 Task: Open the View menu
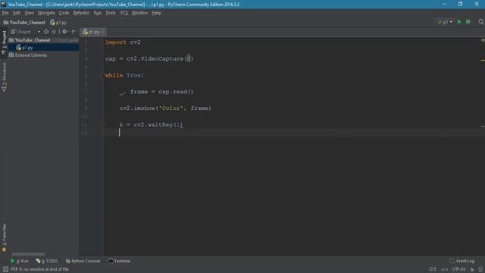(x=29, y=13)
